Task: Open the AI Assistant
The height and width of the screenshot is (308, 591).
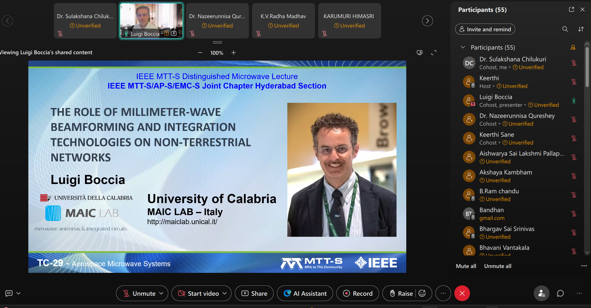Action: point(305,293)
